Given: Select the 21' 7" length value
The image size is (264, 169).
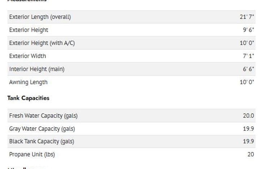Looking at the screenshot, I should pos(247,17).
